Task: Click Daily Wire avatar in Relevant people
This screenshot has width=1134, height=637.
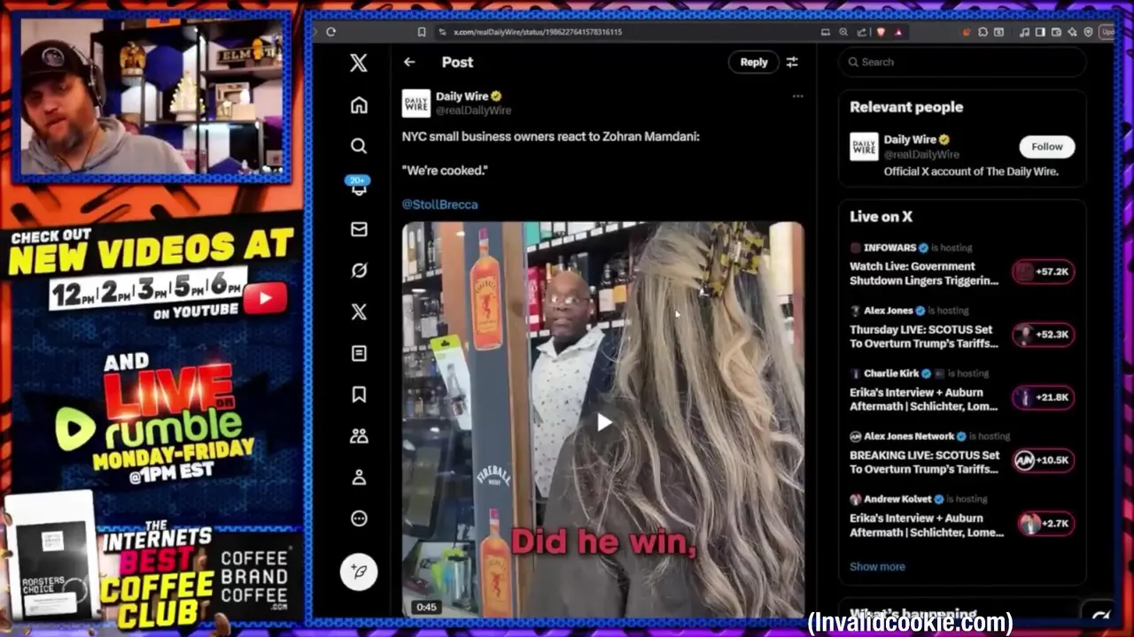Action: pyautogui.click(x=864, y=146)
